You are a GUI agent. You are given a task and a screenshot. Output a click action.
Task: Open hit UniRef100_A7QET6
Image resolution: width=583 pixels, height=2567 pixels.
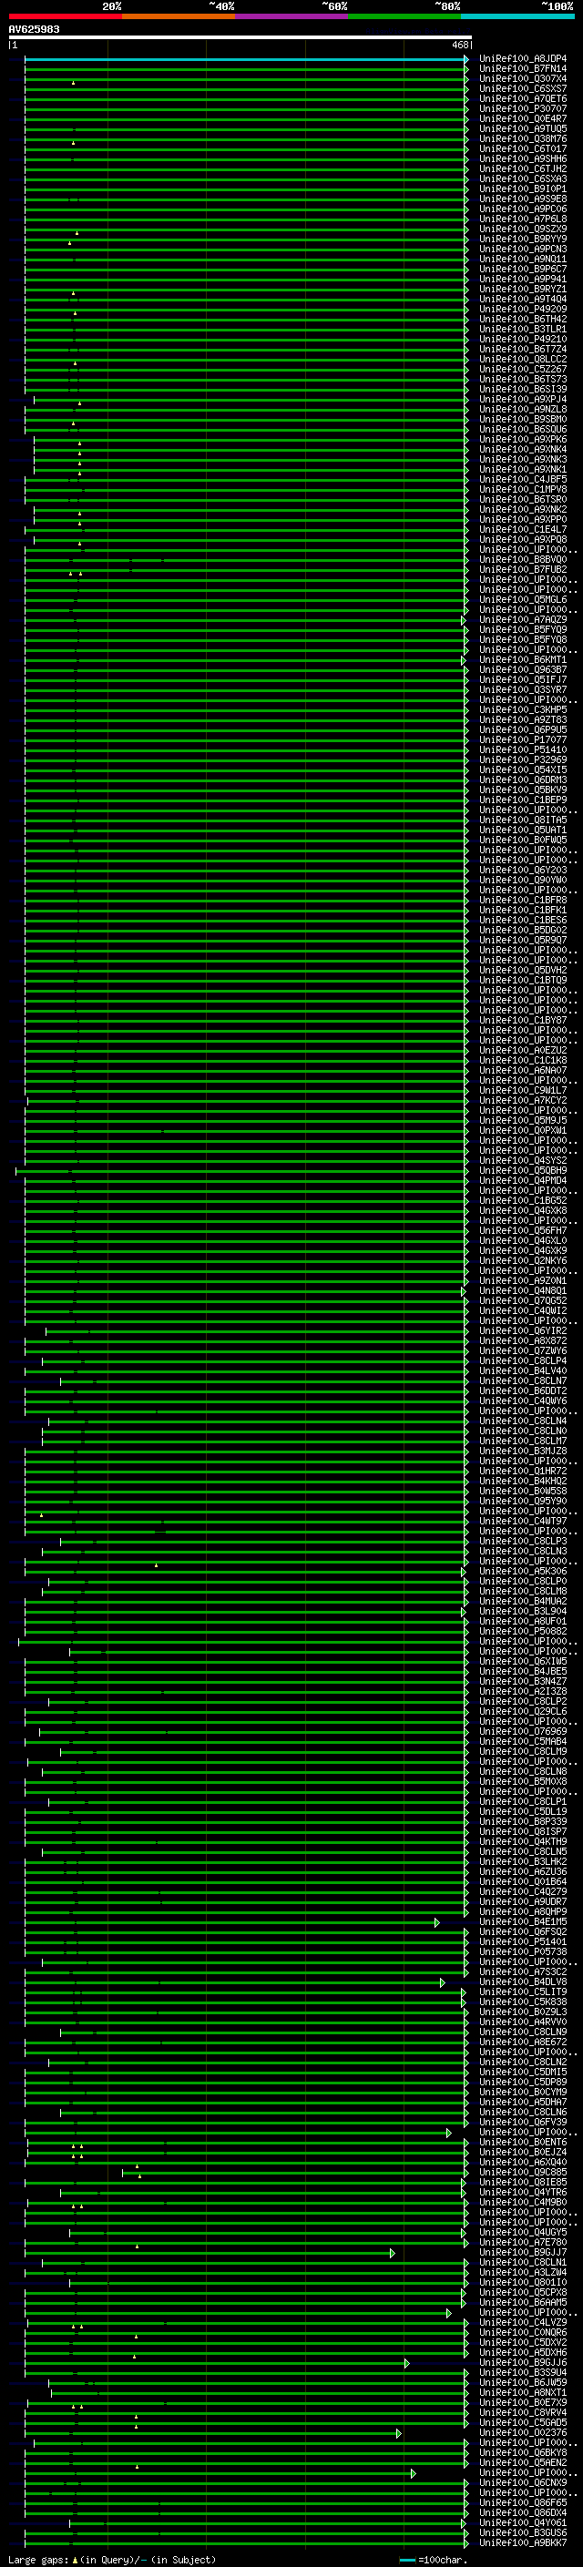tap(522, 98)
